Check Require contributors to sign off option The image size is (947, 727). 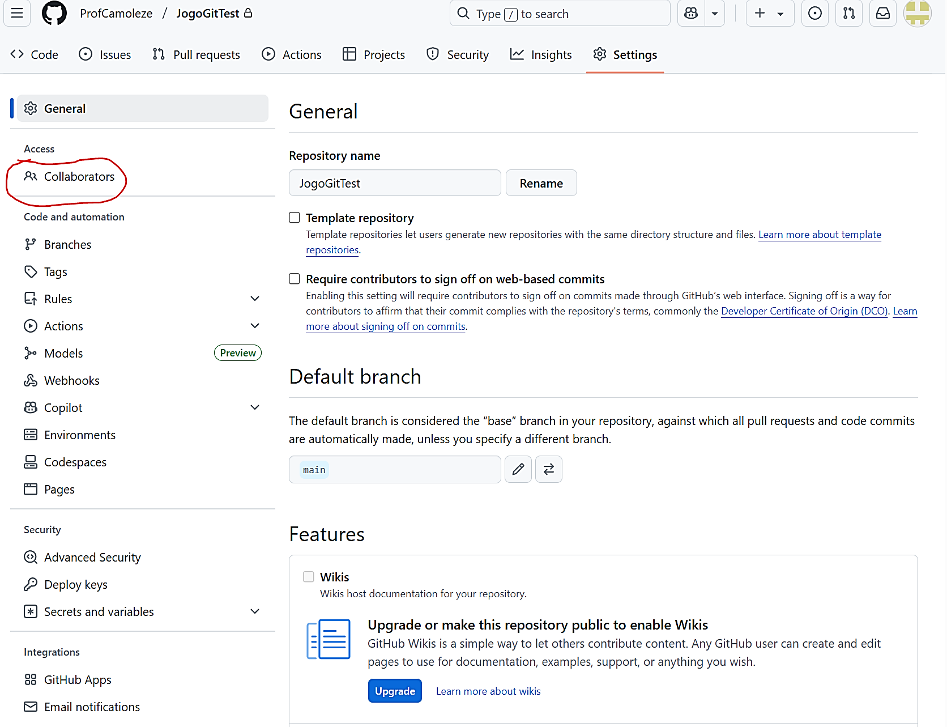coord(295,279)
